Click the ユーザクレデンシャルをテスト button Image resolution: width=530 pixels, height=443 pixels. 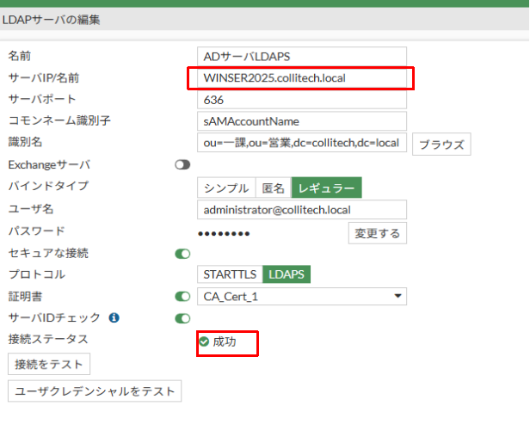pos(95,391)
